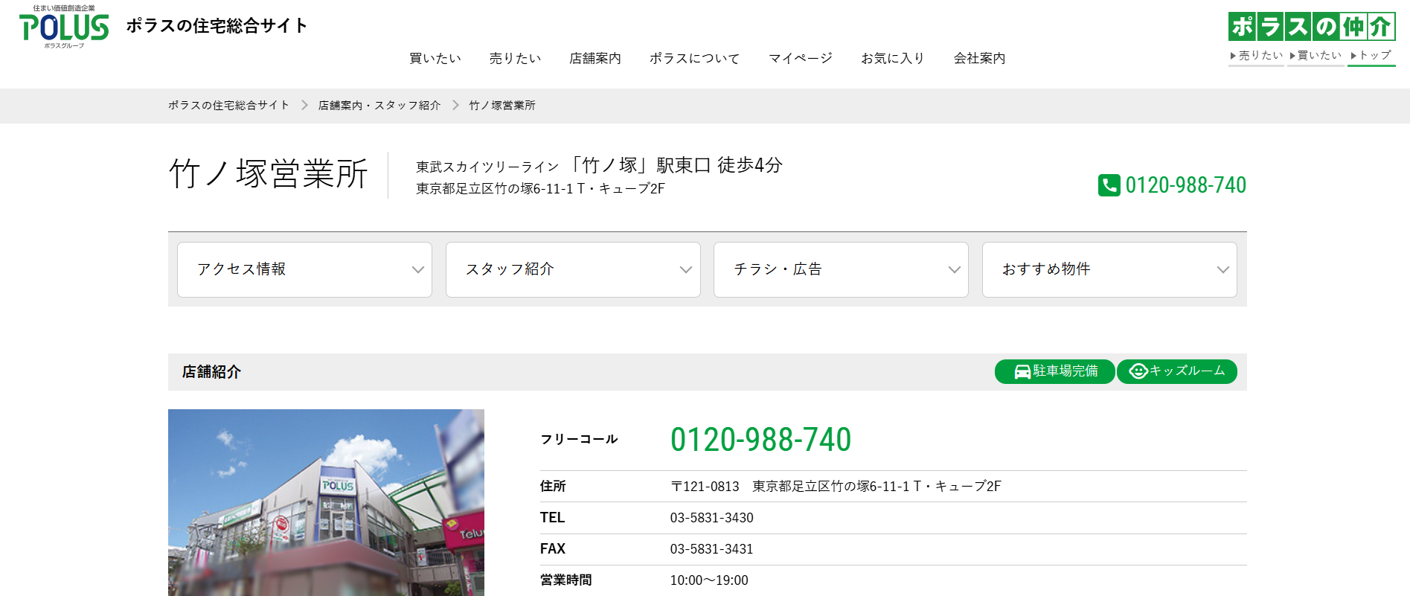Open the 売りたい menu
This screenshot has height=596, width=1410.
[x=515, y=58]
